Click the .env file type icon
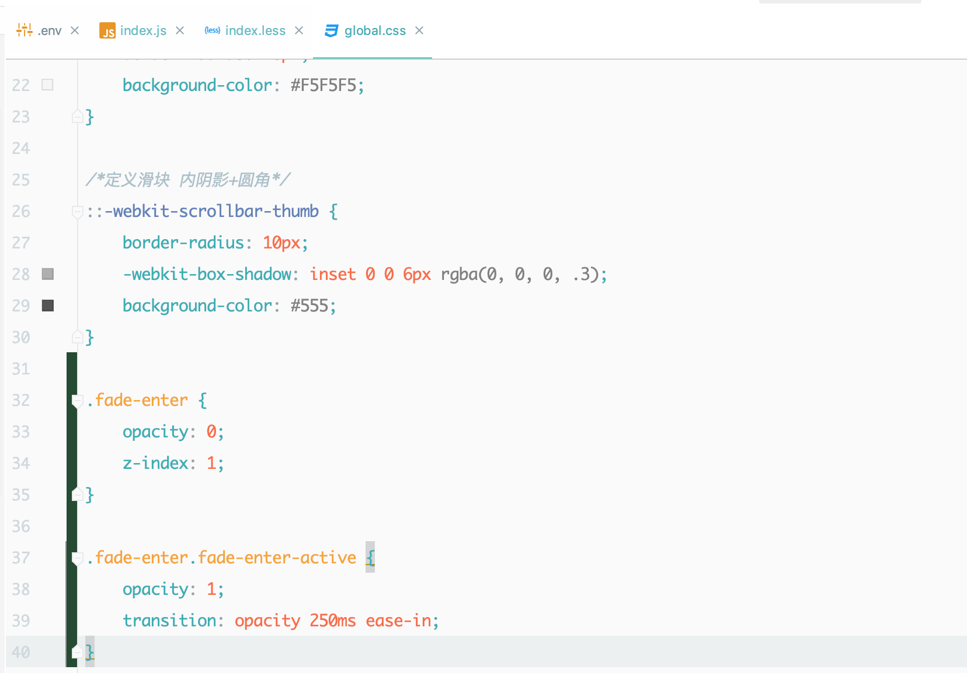Image resolution: width=967 pixels, height=673 pixels. click(25, 30)
